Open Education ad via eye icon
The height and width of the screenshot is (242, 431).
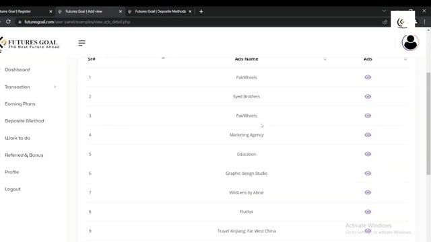(368, 154)
